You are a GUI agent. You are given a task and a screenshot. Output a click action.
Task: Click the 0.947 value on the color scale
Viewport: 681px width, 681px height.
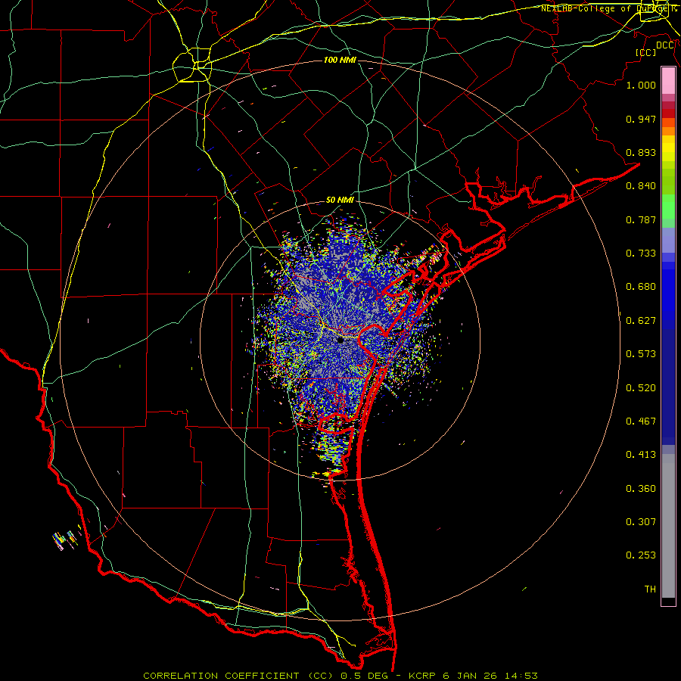641,119
